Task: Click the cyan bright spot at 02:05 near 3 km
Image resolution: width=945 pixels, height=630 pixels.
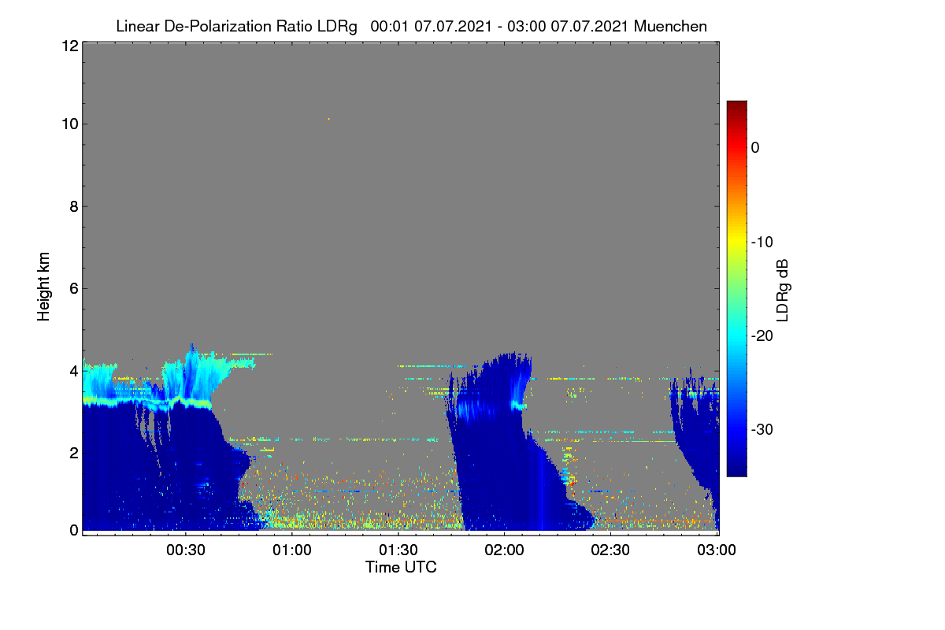Action: click(x=517, y=406)
